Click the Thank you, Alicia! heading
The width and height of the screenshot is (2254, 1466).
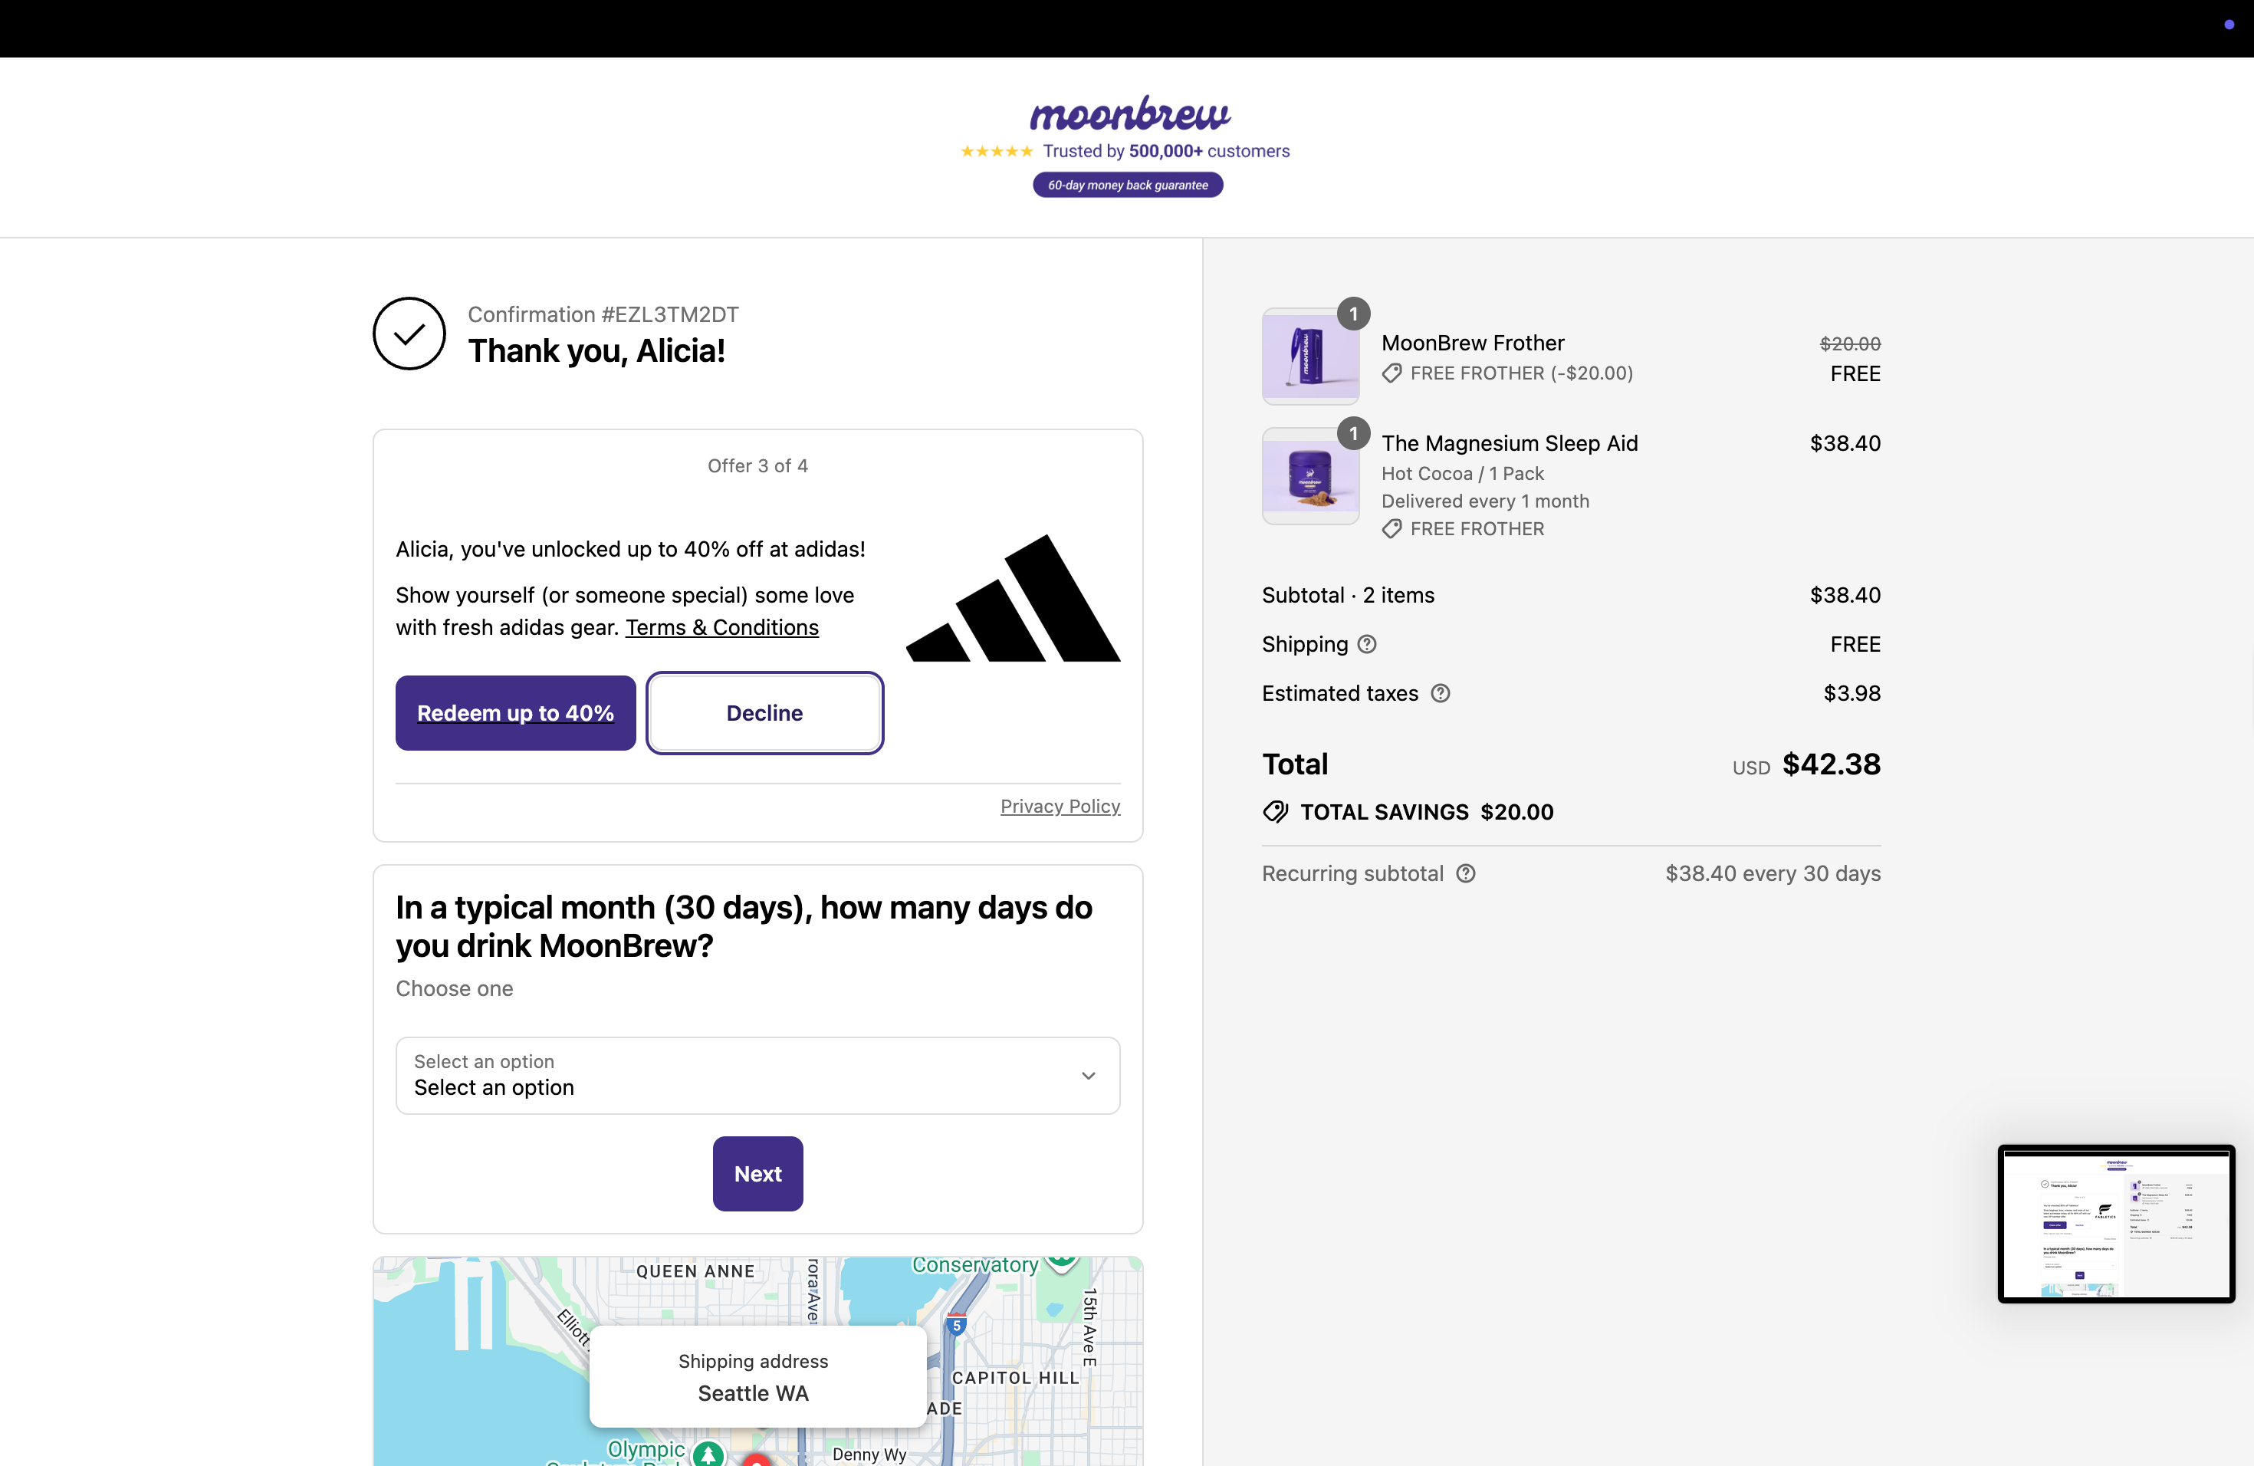point(596,351)
